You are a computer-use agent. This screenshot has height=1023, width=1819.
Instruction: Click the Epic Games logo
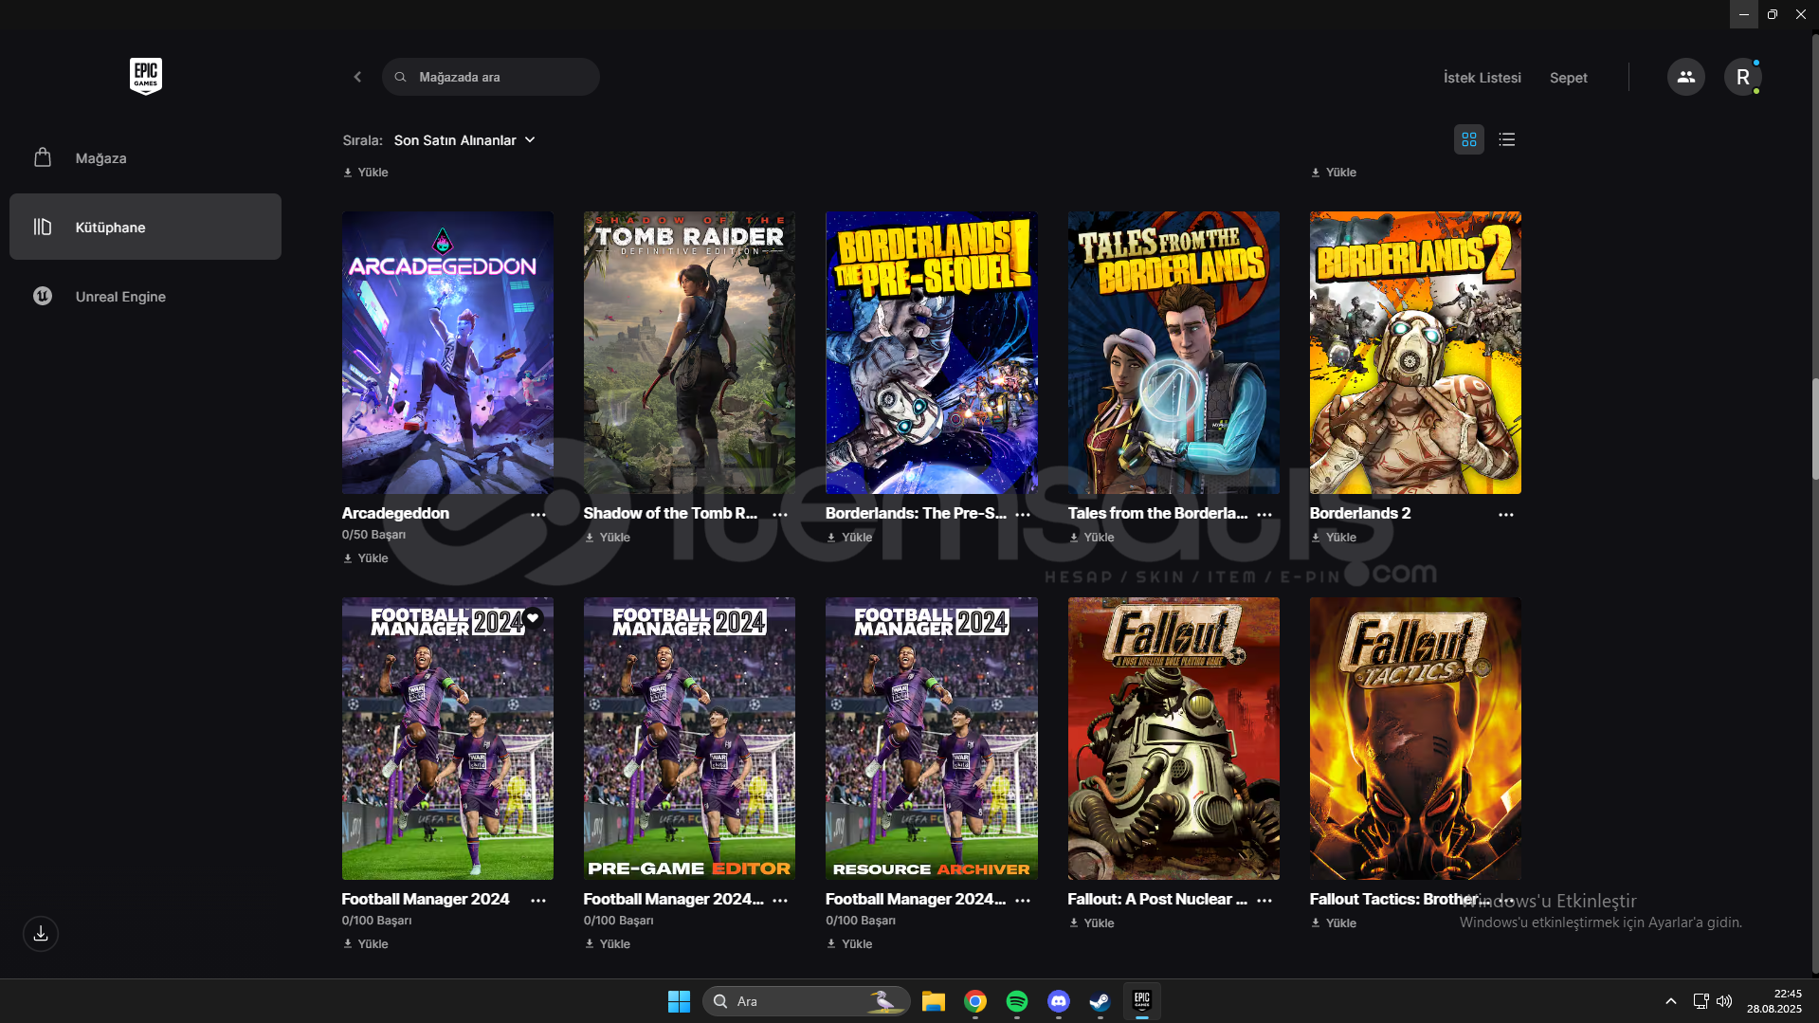(x=146, y=76)
